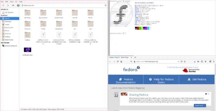Select the Pictures folder icon
This screenshot has width=216, height=111.
coord(28,24)
